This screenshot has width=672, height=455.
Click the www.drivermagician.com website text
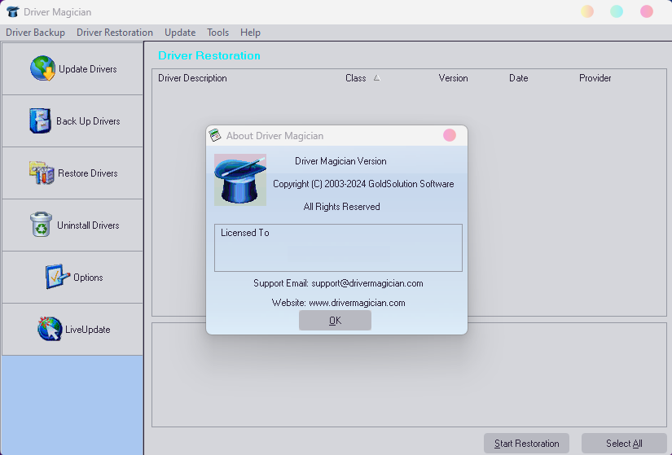click(x=357, y=303)
